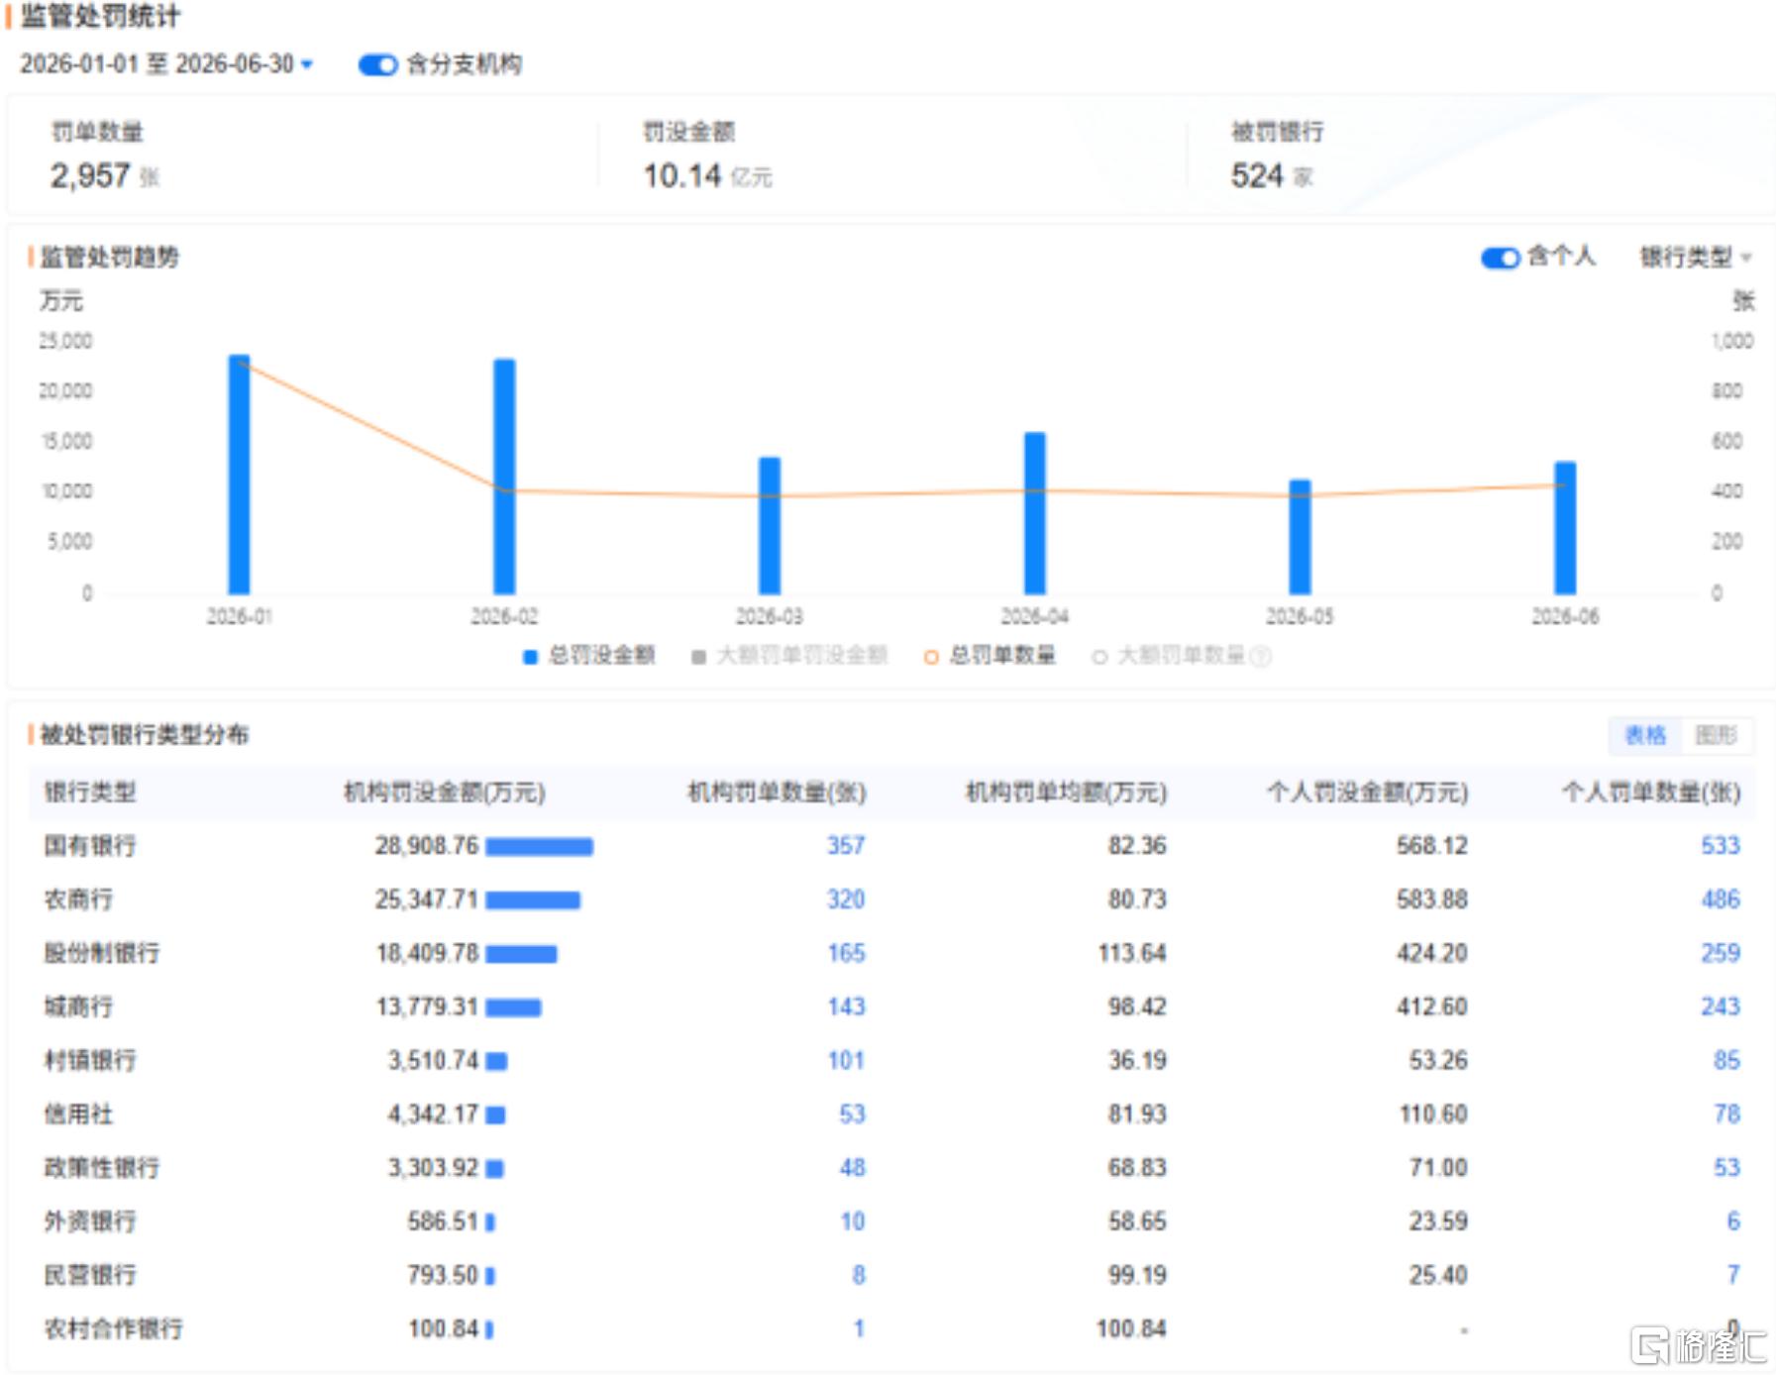
Task: Toggle 总罚单数量 legend series
Action: coord(990,656)
